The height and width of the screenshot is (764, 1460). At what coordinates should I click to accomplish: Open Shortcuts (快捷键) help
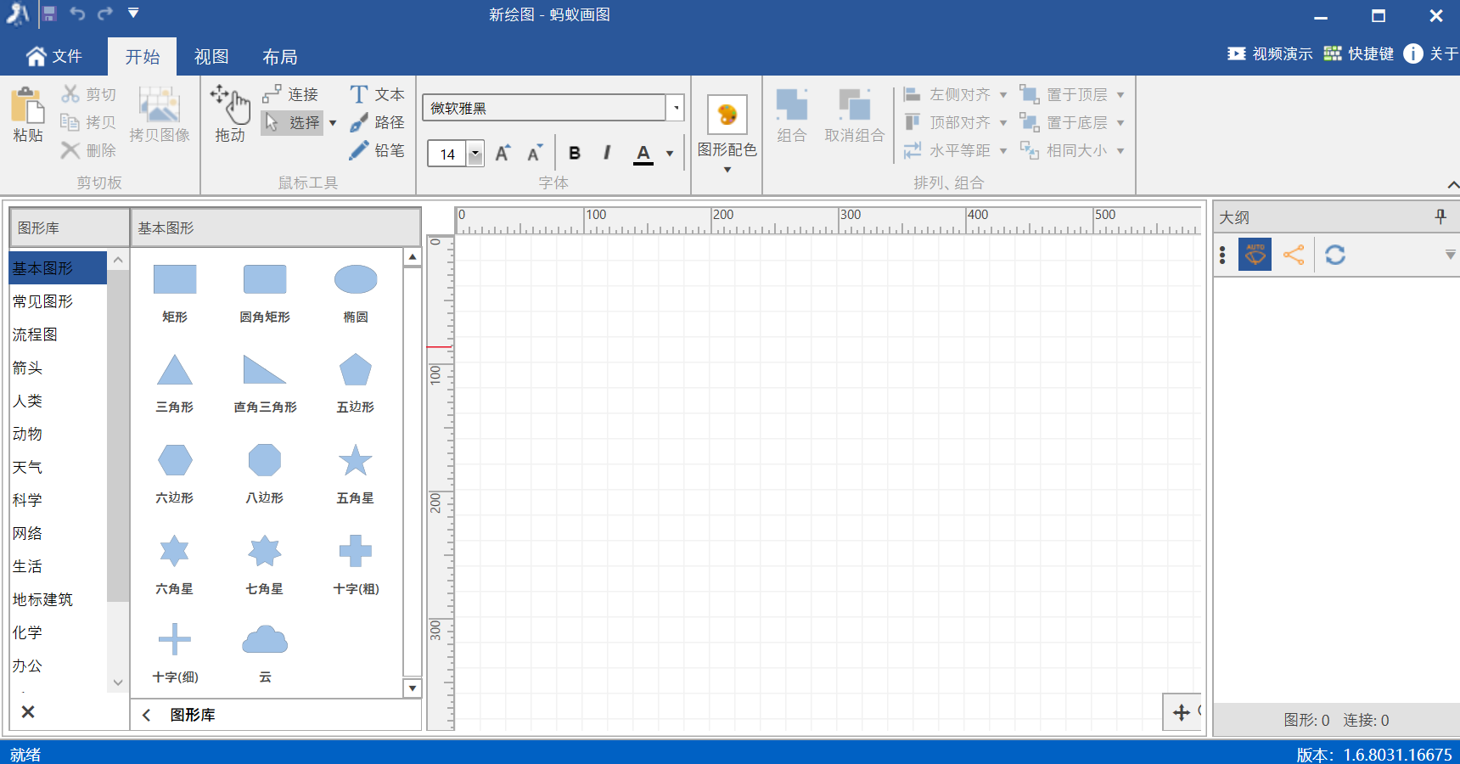pos(1358,53)
